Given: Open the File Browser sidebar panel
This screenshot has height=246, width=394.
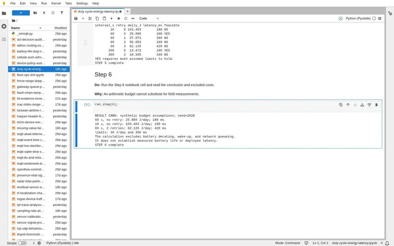Looking at the screenshot, I should pyautogui.click(x=4, y=13).
